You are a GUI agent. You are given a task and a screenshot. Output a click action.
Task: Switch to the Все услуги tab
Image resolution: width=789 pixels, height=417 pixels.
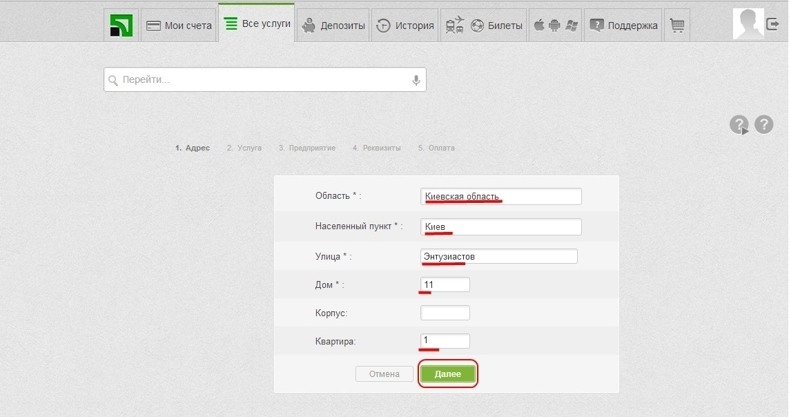tap(257, 23)
